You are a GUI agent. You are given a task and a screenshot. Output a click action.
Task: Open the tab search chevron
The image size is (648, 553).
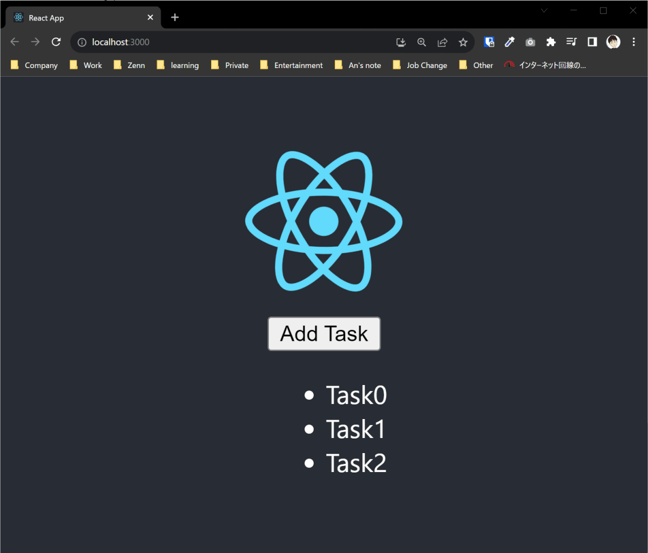tap(544, 10)
